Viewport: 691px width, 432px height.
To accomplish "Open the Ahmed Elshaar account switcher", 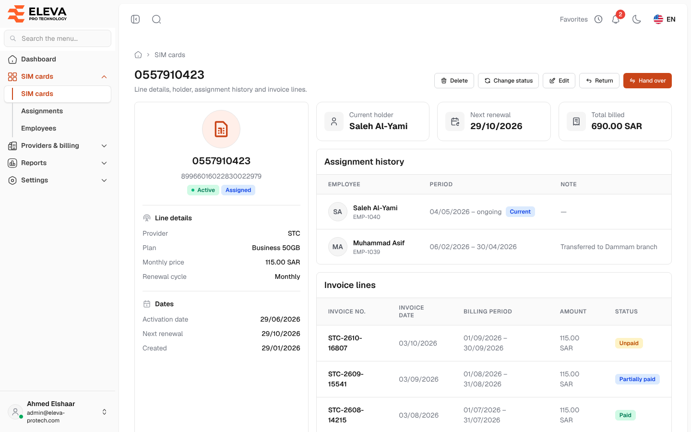I will tap(58, 412).
